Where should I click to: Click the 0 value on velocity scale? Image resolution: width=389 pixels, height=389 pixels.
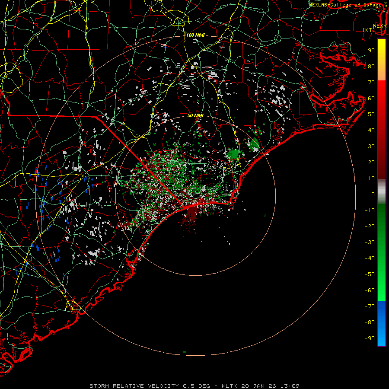373,194
